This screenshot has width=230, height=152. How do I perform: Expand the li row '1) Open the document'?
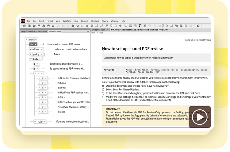point(39,78)
